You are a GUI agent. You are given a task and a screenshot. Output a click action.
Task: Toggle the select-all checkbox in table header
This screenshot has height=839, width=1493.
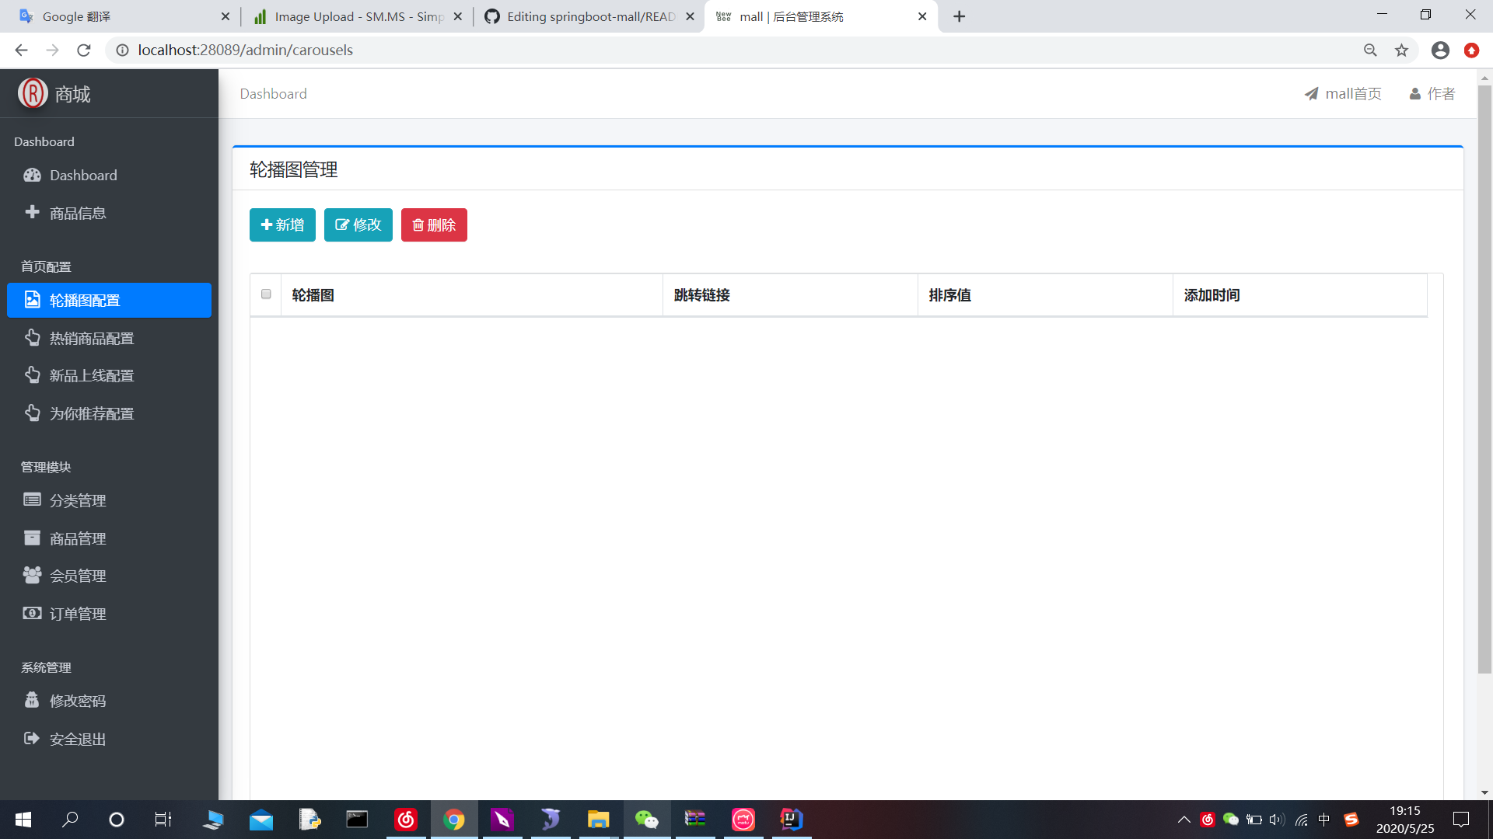pyautogui.click(x=265, y=294)
